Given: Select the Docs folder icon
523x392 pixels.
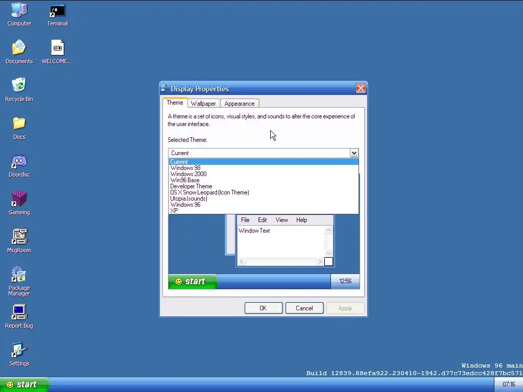Looking at the screenshot, I should [19, 128].
